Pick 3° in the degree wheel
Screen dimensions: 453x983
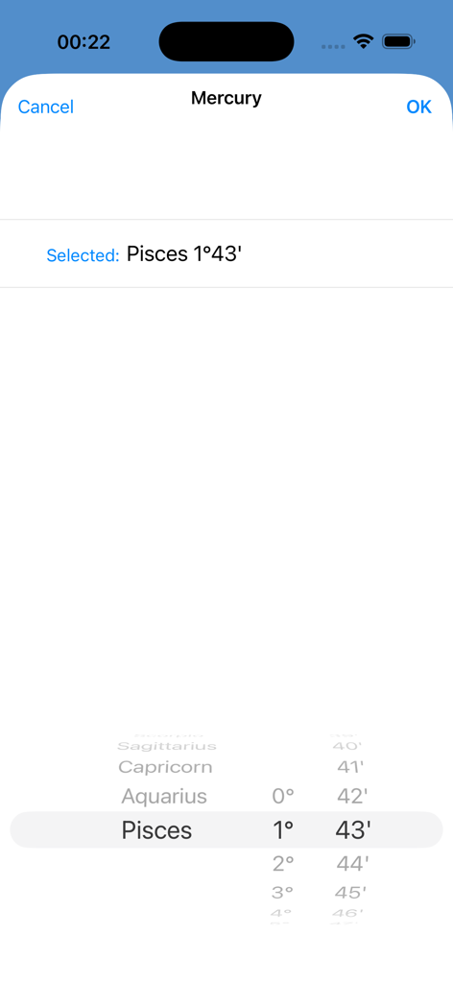click(x=283, y=892)
